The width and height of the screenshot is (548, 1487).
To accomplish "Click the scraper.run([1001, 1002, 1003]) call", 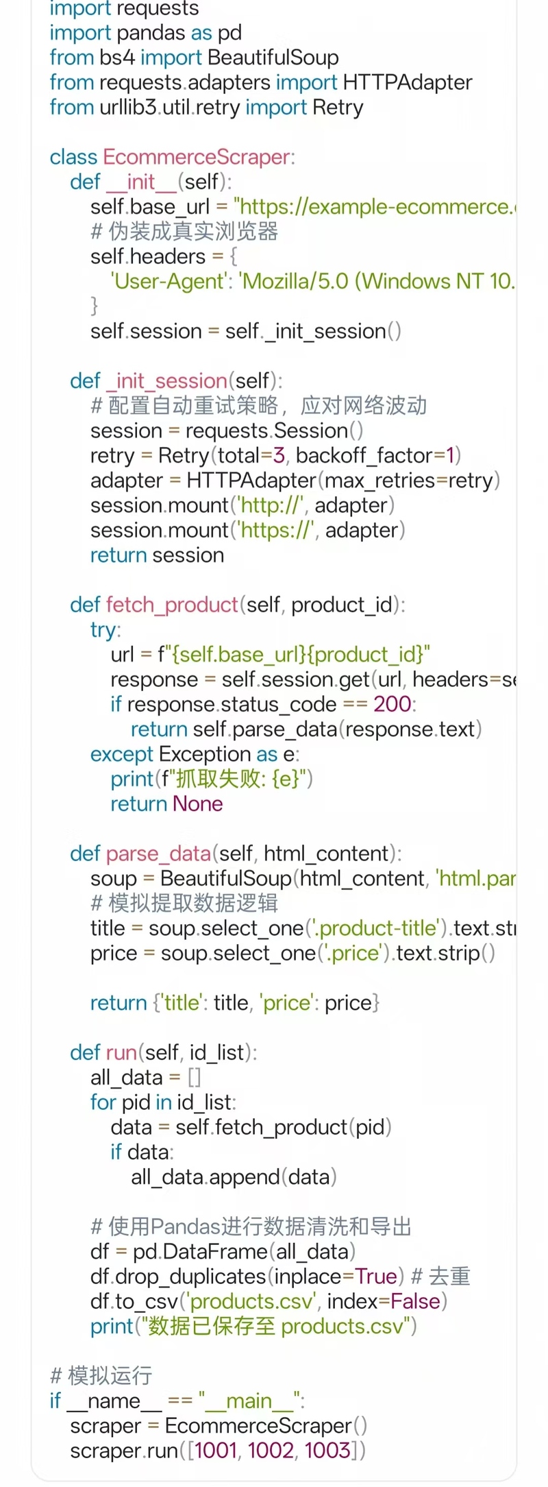I will [x=217, y=1451].
